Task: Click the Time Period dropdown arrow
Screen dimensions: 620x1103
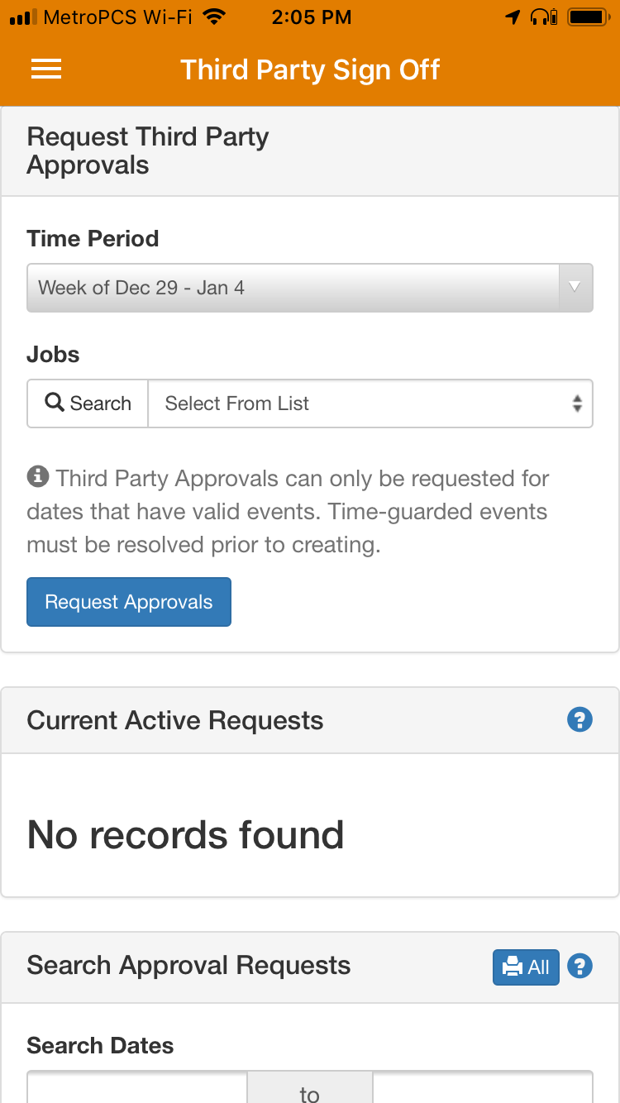Action: (575, 288)
